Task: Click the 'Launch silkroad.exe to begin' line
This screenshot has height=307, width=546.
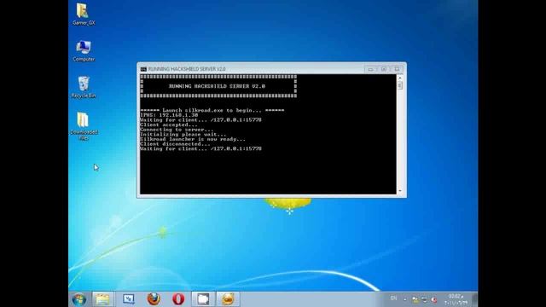Action: tap(212, 110)
